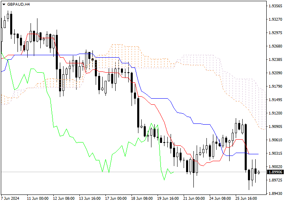The image size is (285, 203).
Task: Click the 1.90315 price scale value
Action: coord(276,153)
